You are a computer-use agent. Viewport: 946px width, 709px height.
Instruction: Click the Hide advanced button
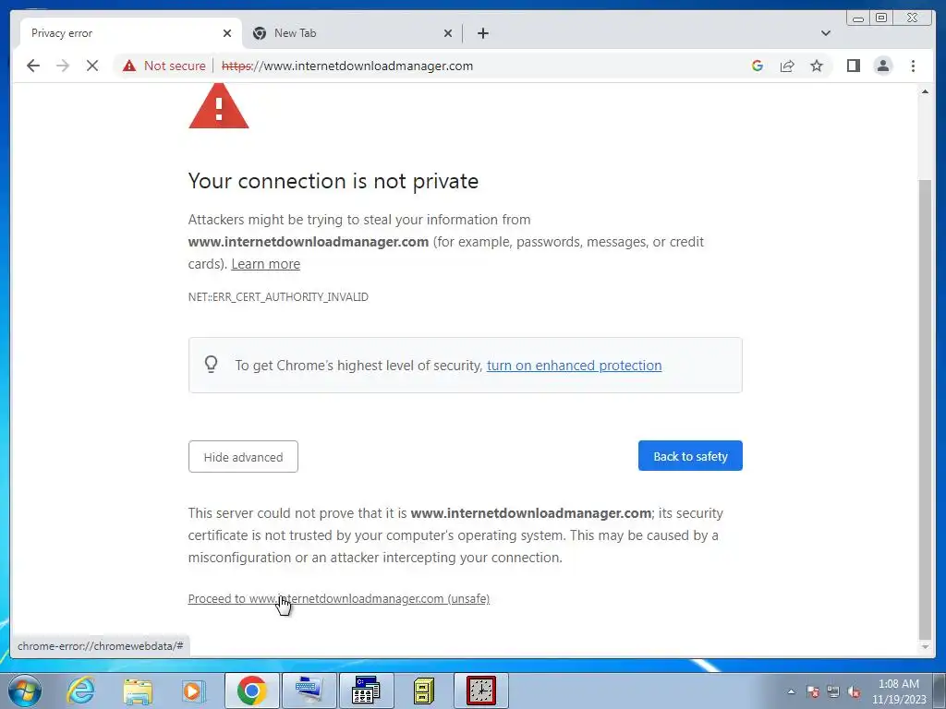coord(243,456)
